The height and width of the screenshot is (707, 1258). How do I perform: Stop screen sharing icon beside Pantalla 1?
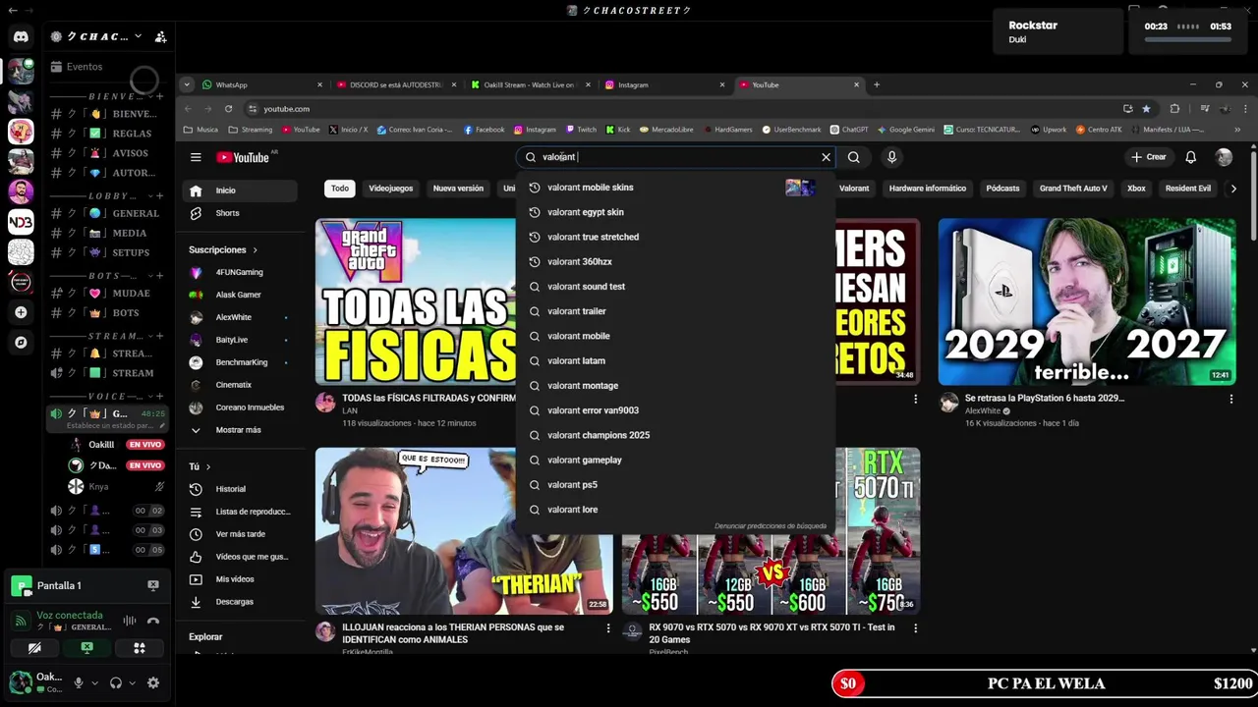(153, 585)
